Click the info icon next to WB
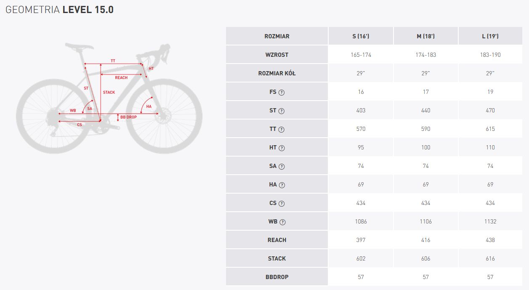Screen dimensions: 529x290 click(x=283, y=222)
